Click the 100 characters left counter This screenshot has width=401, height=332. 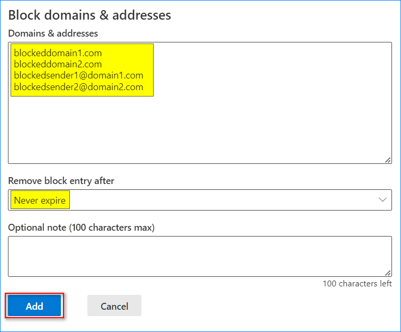357,284
